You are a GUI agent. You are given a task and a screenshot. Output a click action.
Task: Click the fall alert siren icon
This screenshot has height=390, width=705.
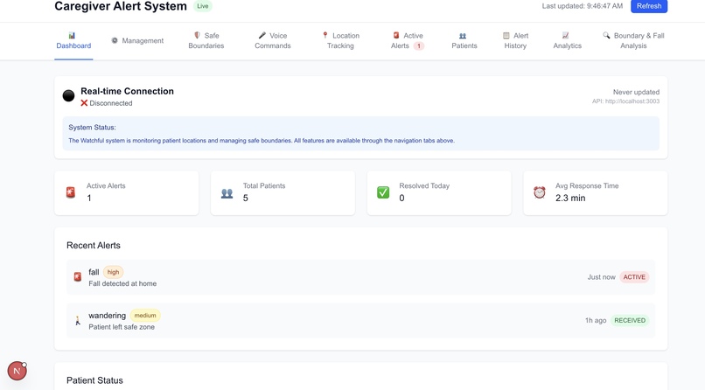click(x=77, y=277)
